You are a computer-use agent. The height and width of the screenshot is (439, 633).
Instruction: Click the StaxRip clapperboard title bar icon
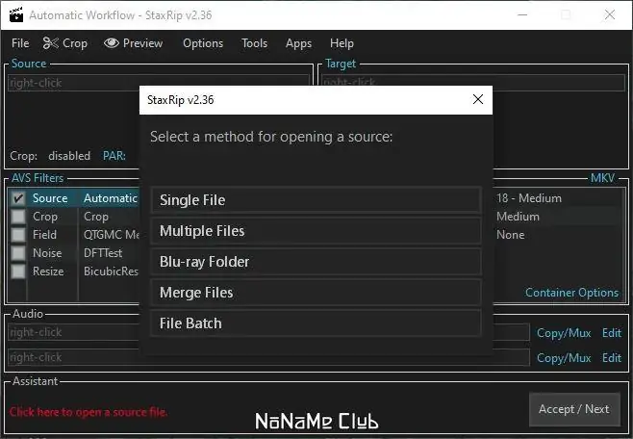coord(16,15)
